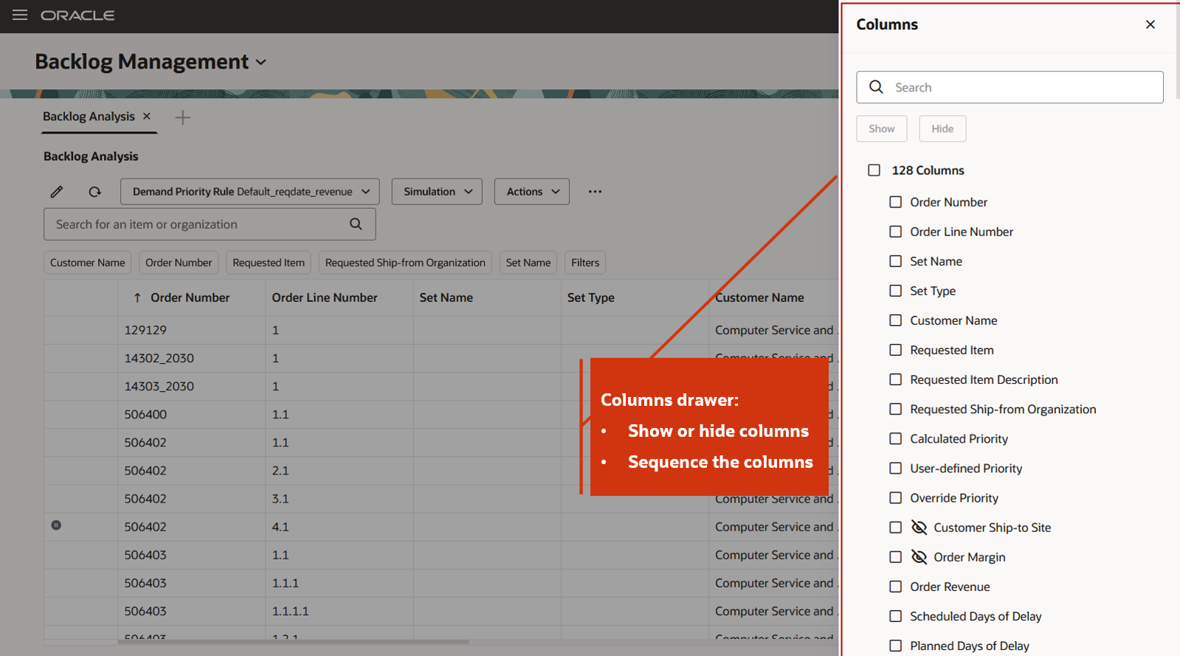
Task: Click the table horizontal scrollbar
Action: [293, 642]
